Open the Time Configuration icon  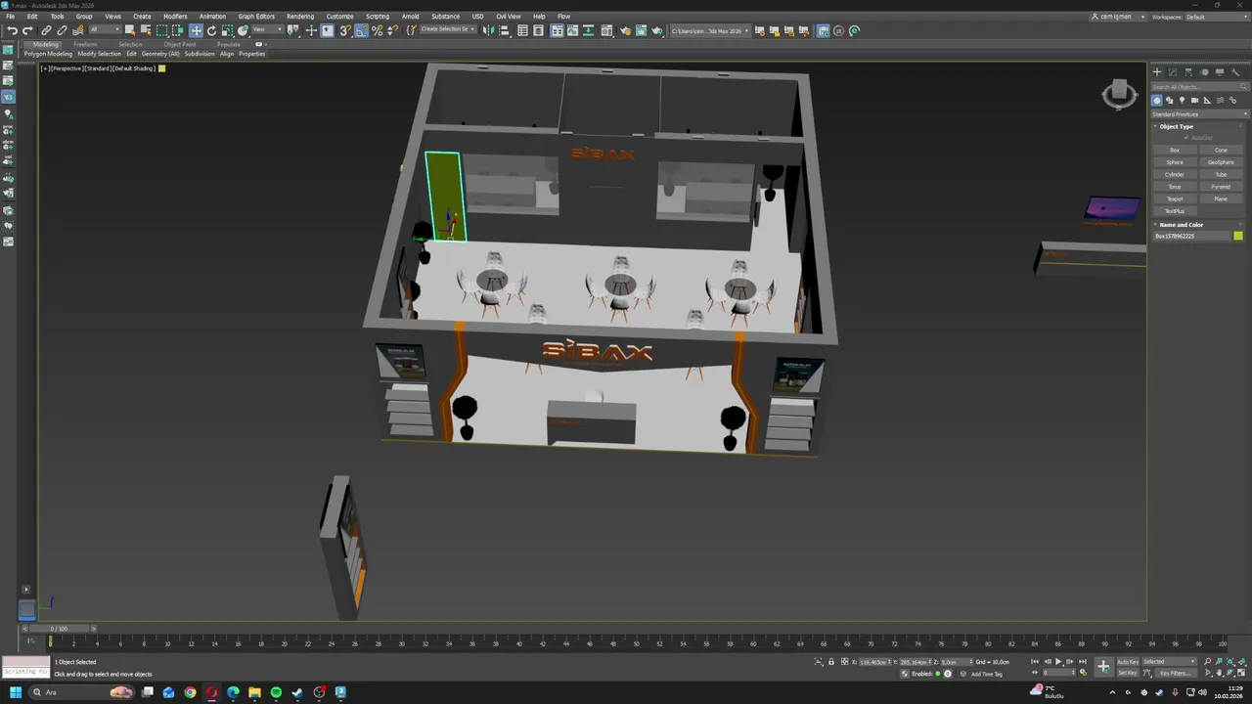pos(1084,673)
